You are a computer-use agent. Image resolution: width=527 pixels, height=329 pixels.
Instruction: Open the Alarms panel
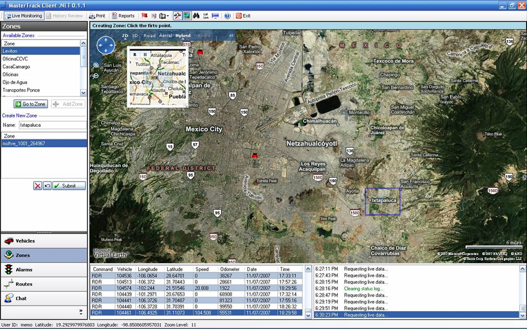point(44,270)
